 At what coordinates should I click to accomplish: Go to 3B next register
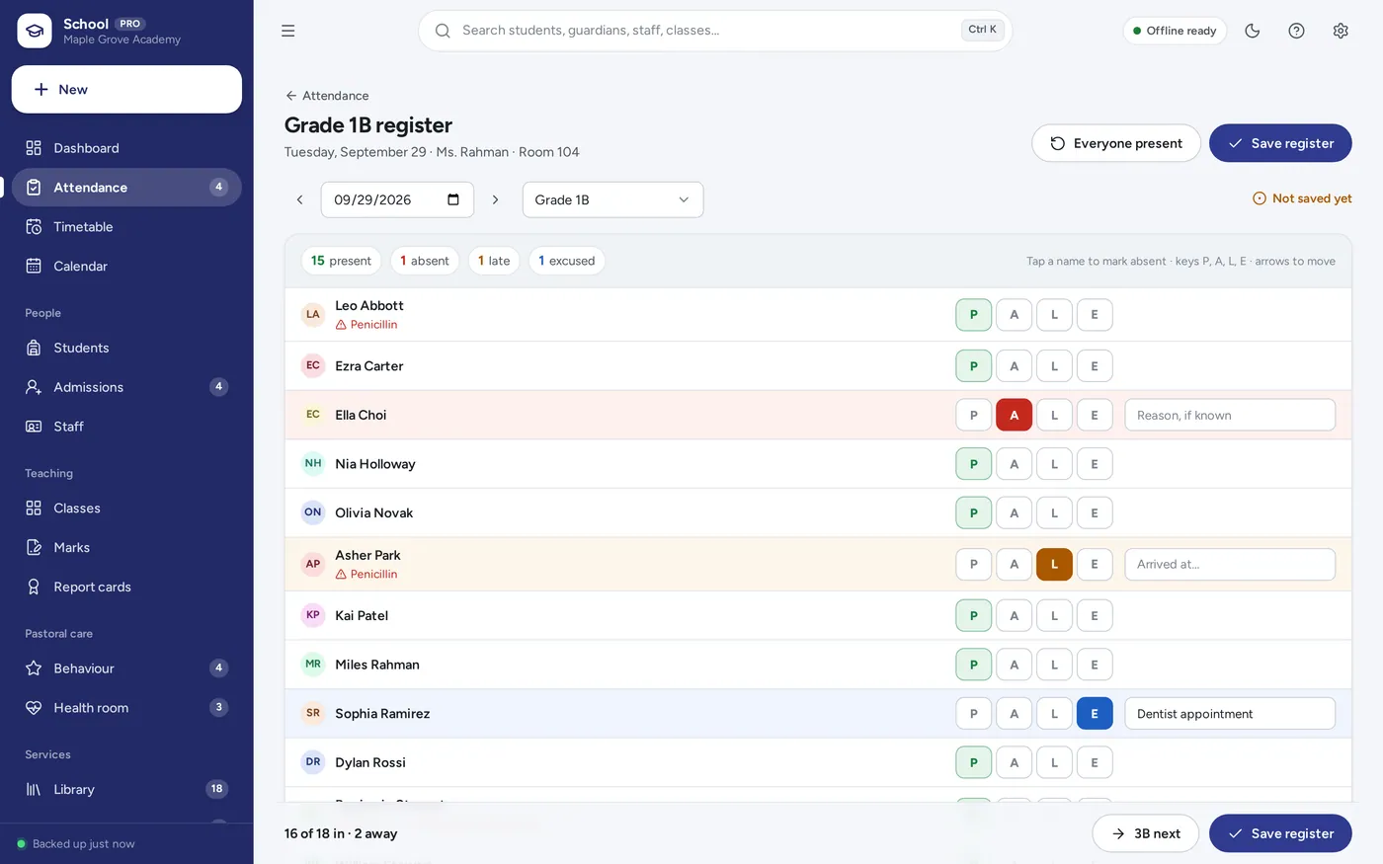coord(1146,833)
